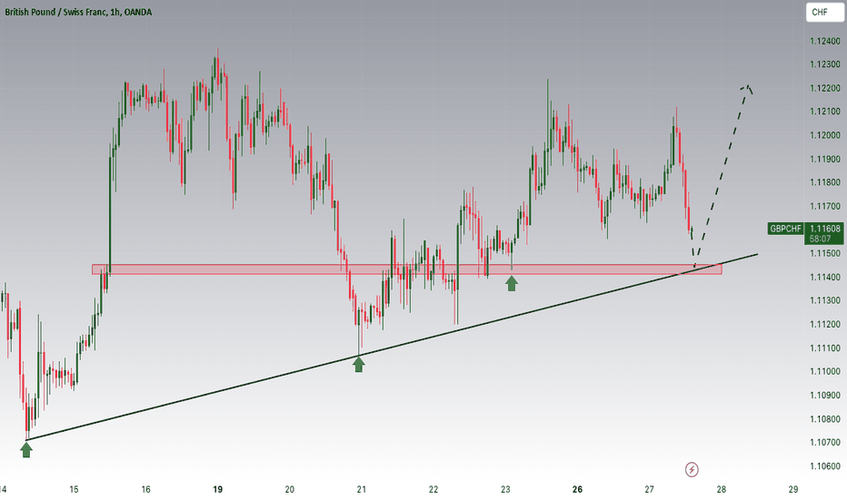Image resolution: width=847 pixels, height=499 pixels.
Task: Click the 1.12000 price axis label
Action: click(x=825, y=135)
